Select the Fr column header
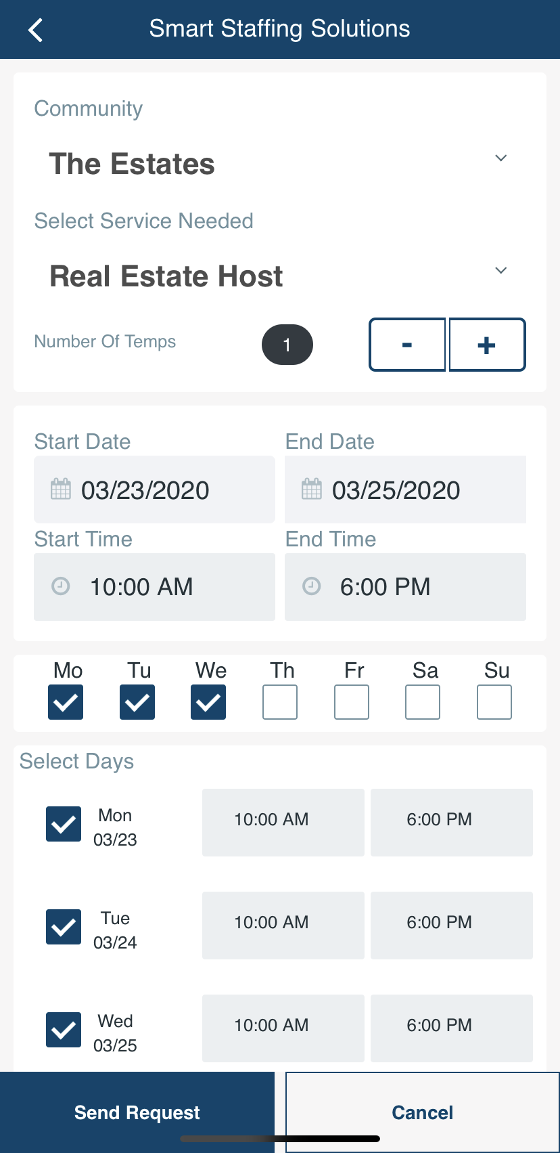Viewport: 560px width, 1153px height. pyautogui.click(x=352, y=670)
